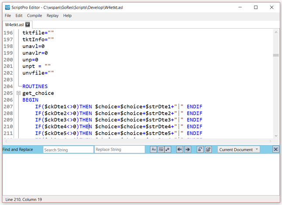Close the Find and Replace panel
This screenshot has height=205, width=282.
click(x=276, y=149)
